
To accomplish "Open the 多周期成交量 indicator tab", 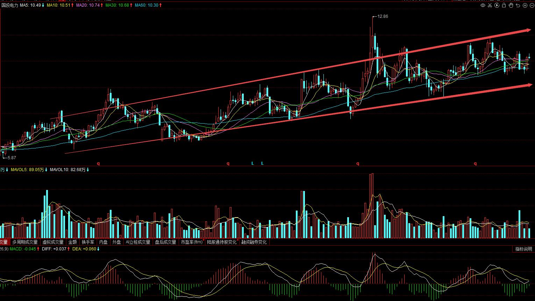I will click(x=25, y=242).
